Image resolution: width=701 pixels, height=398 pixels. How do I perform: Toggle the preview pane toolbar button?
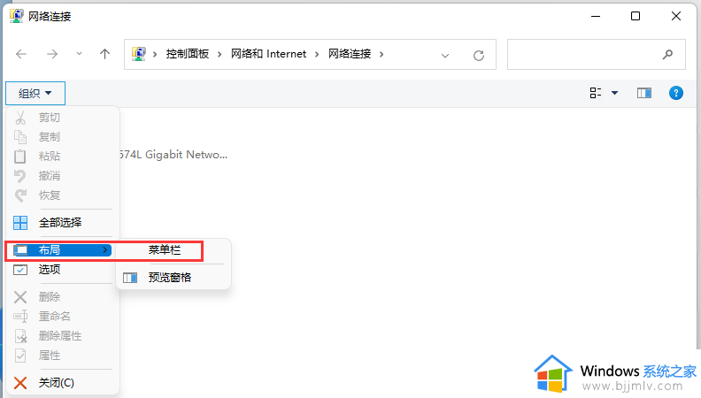[x=643, y=93]
